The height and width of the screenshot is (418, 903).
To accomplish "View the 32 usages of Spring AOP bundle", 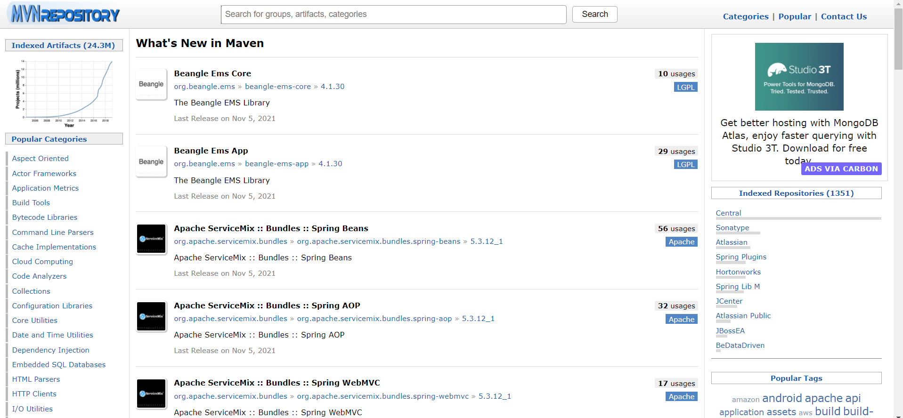I will (x=676, y=306).
